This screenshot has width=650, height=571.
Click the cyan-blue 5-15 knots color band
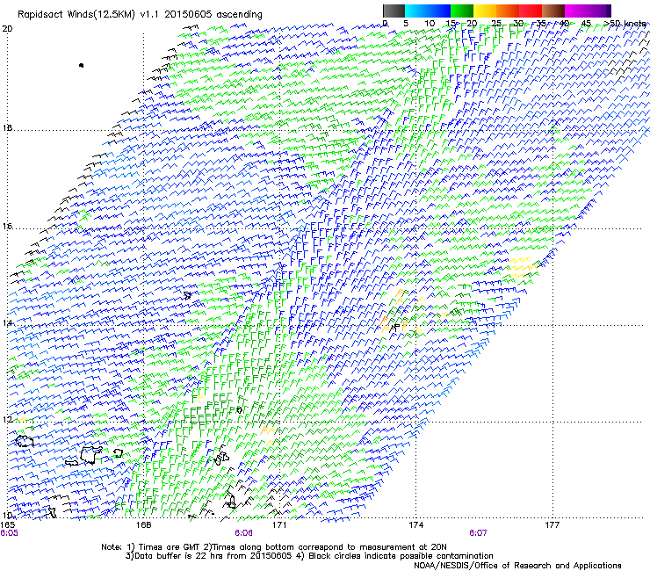pos(428,11)
